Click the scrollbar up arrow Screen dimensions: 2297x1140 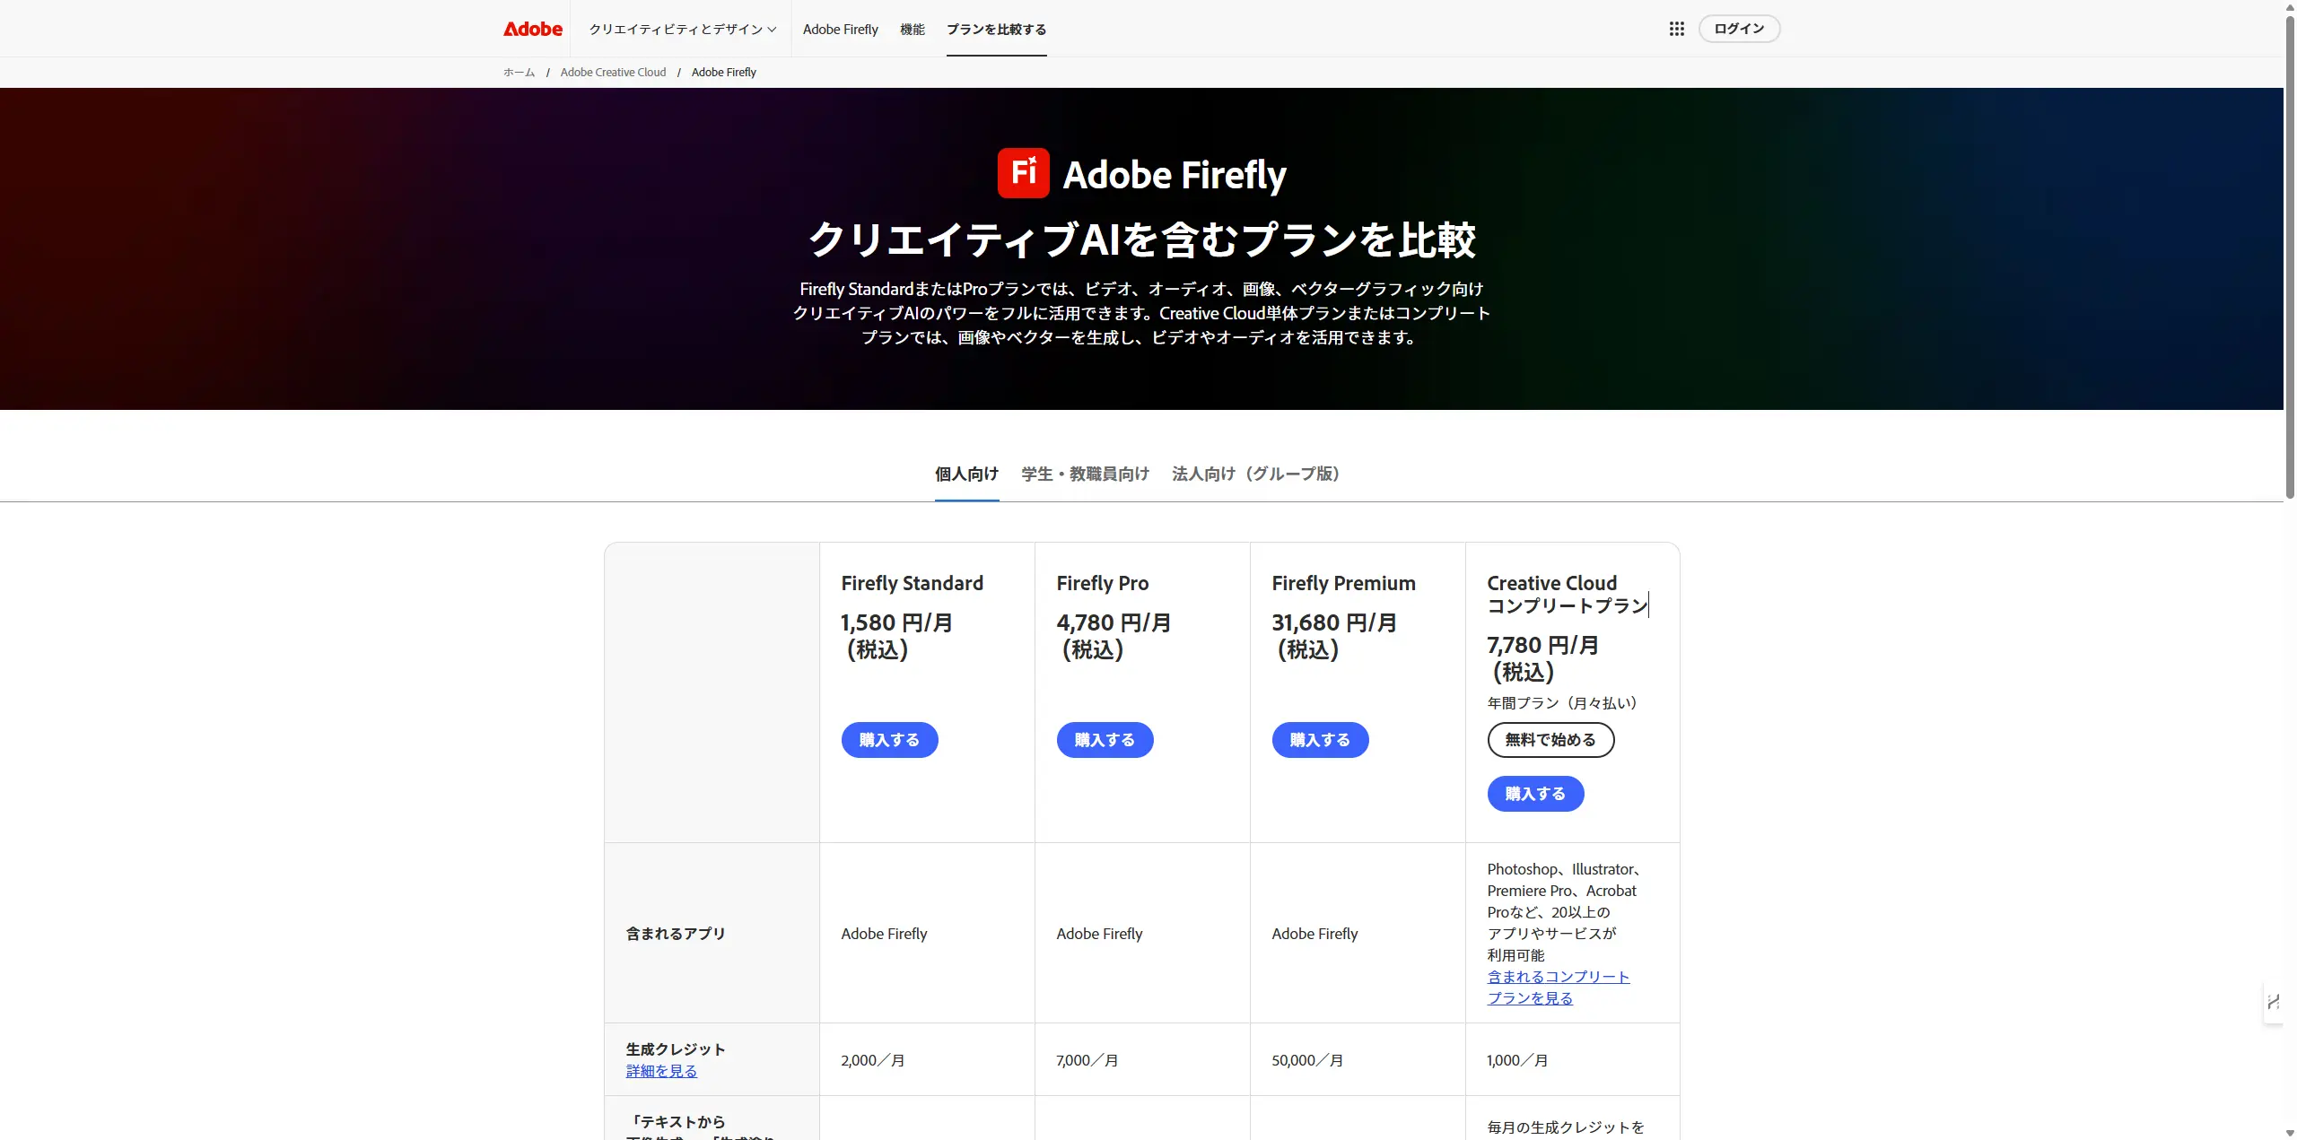click(2289, 6)
